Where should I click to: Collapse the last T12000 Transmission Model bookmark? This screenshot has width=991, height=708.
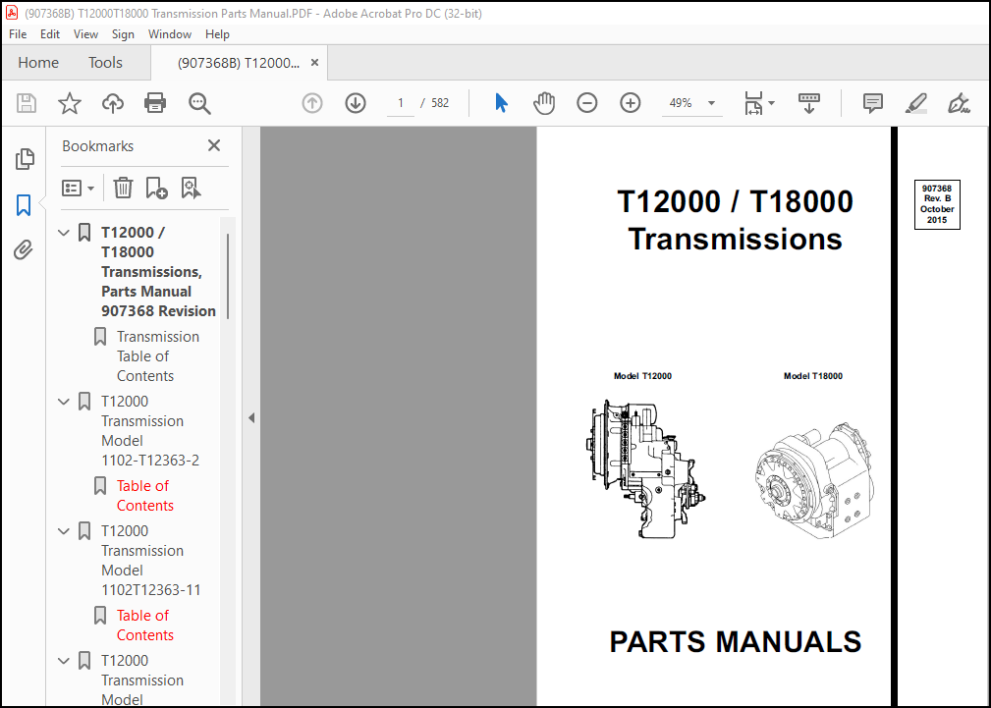[x=63, y=661]
